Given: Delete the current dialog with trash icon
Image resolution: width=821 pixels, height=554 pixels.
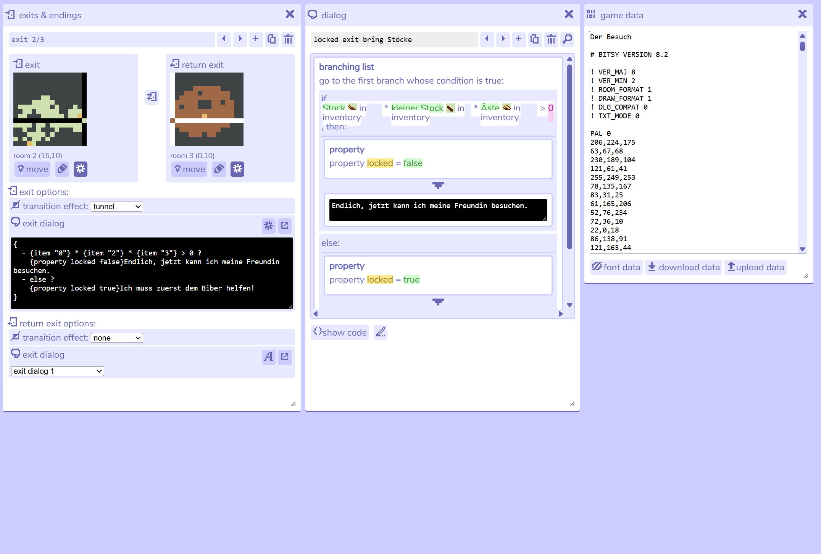Looking at the screenshot, I should pos(551,39).
